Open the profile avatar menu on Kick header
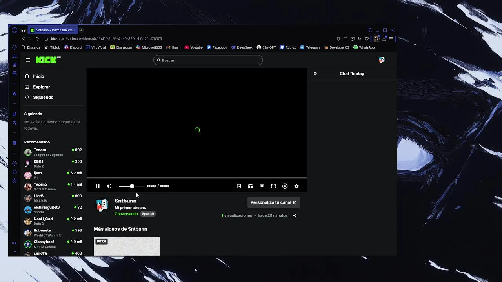 tap(382, 60)
